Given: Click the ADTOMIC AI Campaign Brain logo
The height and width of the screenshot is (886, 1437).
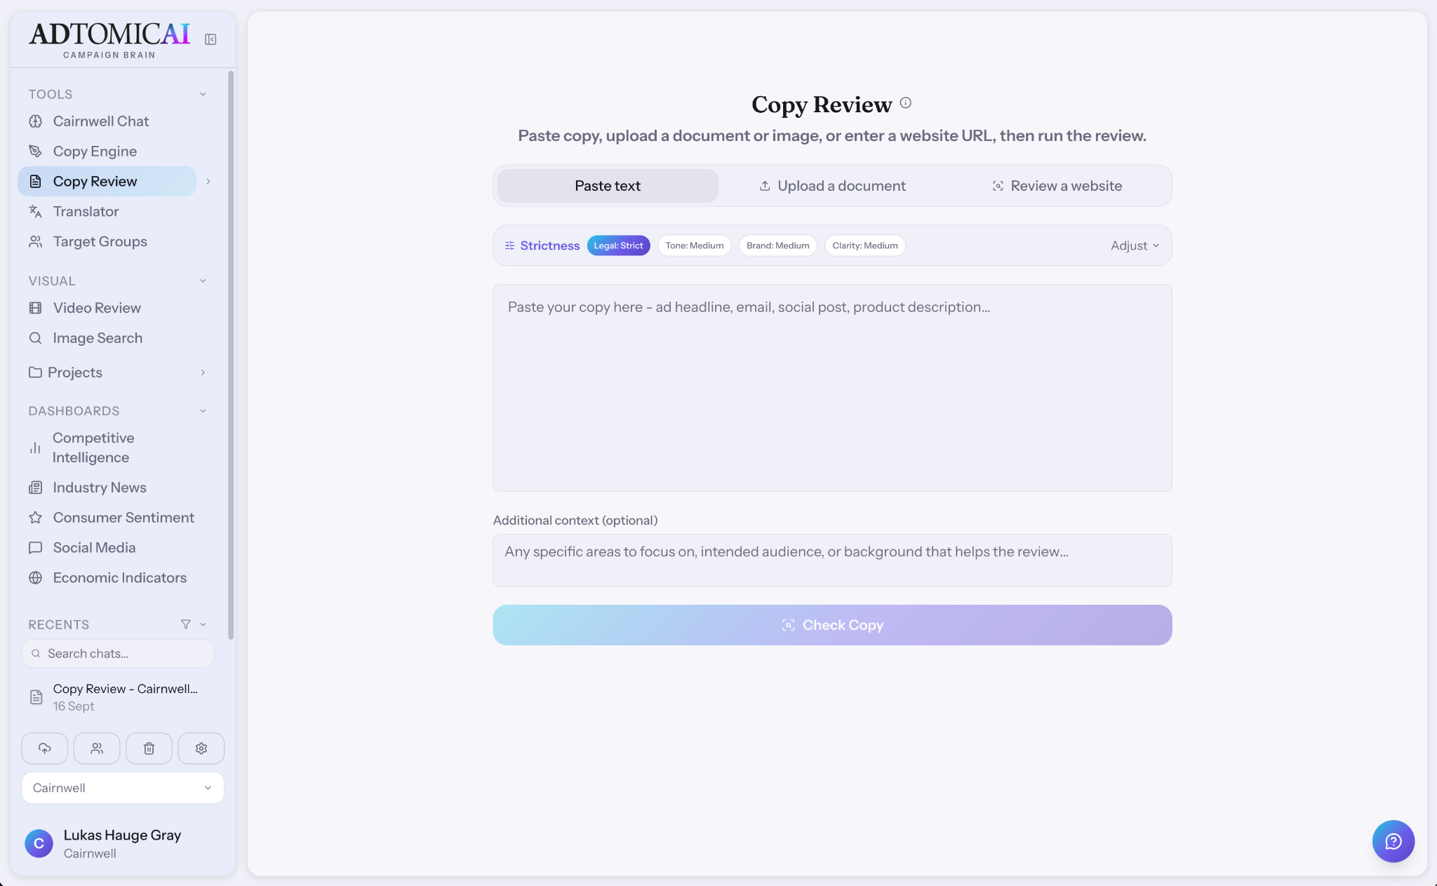Looking at the screenshot, I should pyautogui.click(x=109, y=40).
